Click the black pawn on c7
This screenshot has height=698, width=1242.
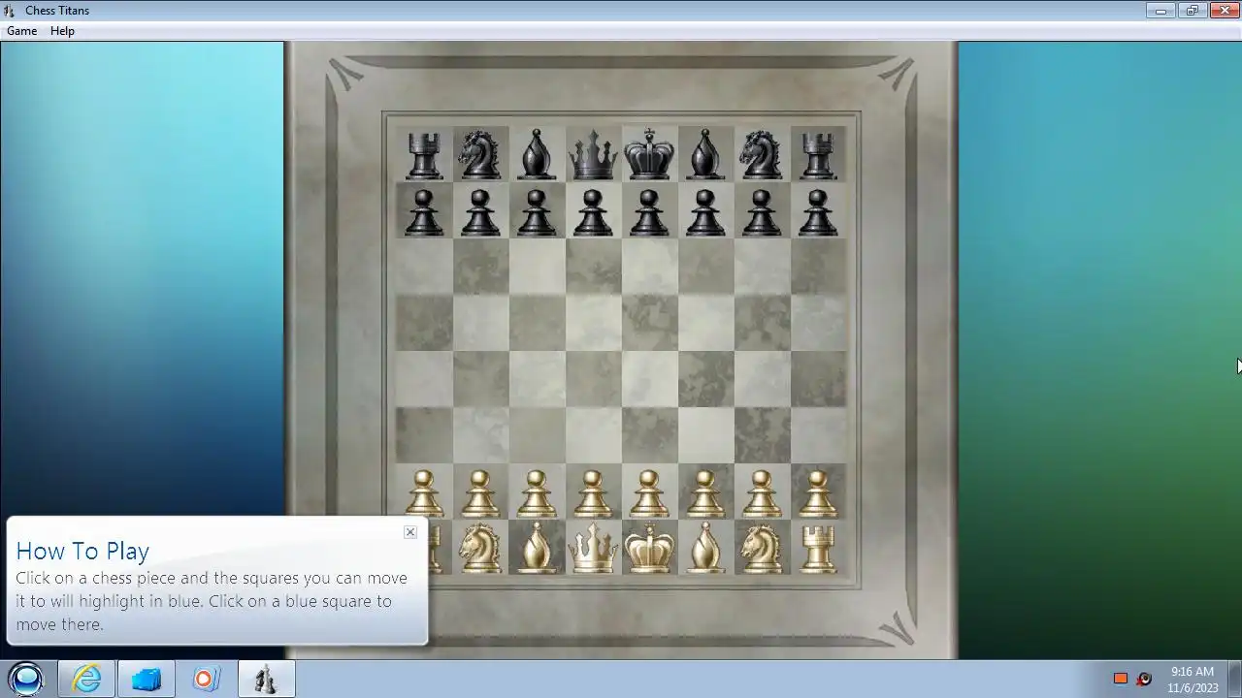537,212
